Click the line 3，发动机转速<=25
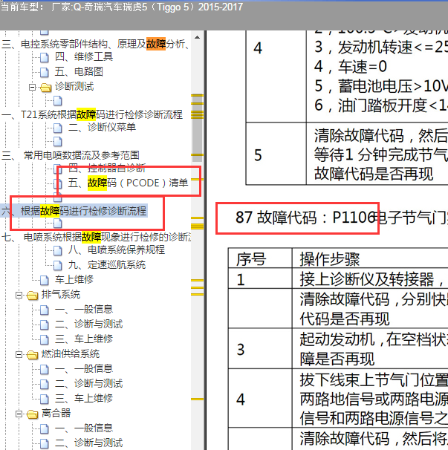Image resolution: width=448 pixels, height=450 pixels. pyautogui.click(x=381, y=48)
